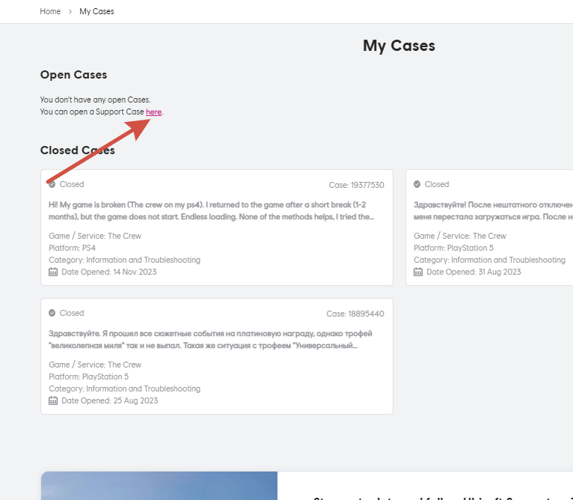Click 'Closed' status label on case 19377530
The height and width of the screenshot is (500, 573).
coord(72,184)
